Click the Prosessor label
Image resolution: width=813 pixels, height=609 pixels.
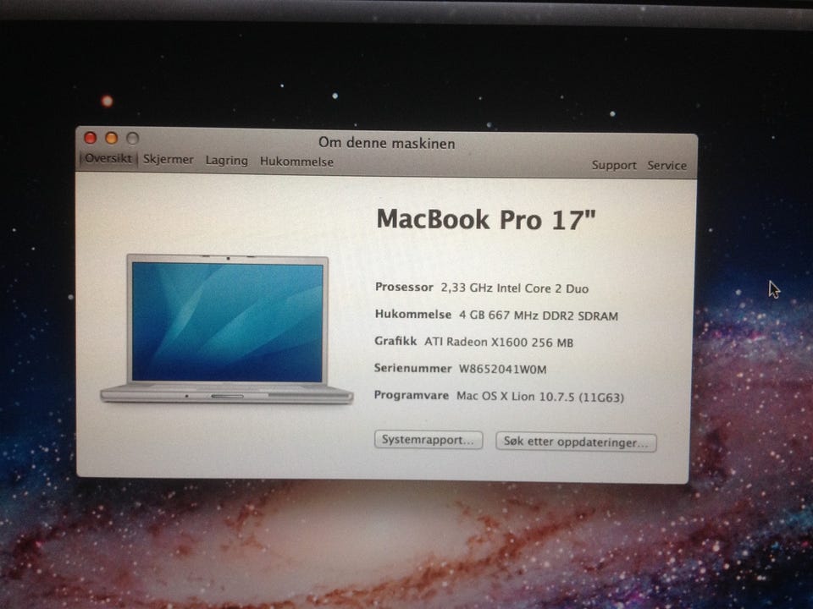coord(404,288)
